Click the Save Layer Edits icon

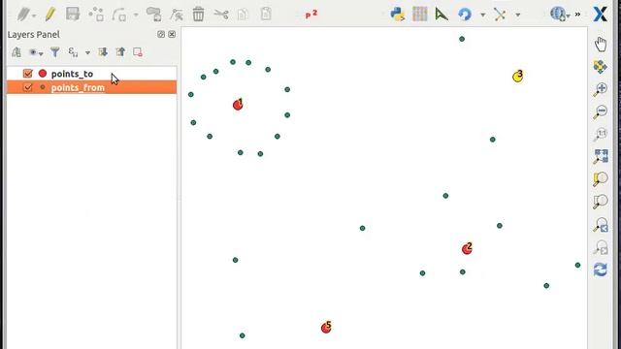coord(73,15)
